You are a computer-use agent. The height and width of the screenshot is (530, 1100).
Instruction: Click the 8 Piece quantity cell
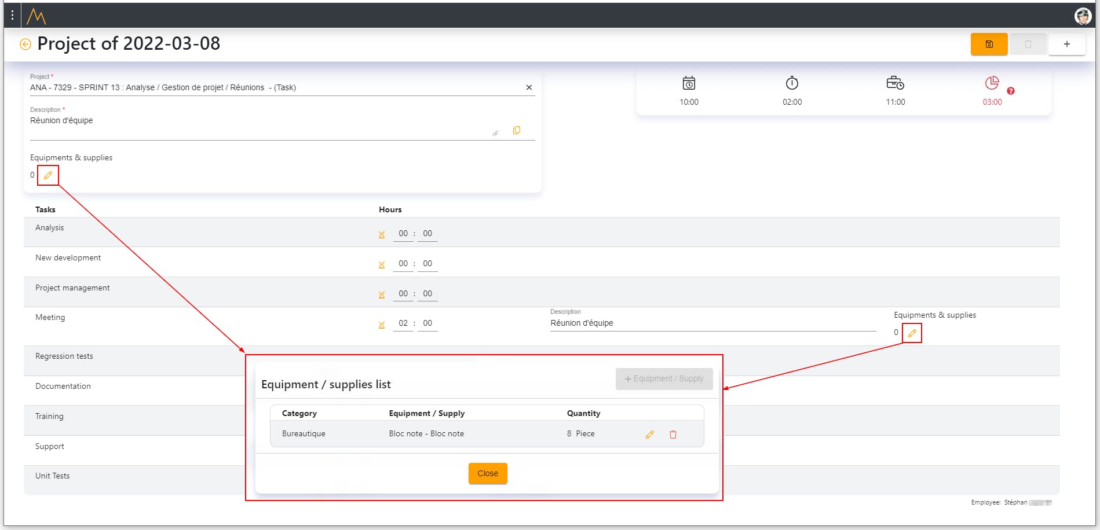tap(581, 434)
